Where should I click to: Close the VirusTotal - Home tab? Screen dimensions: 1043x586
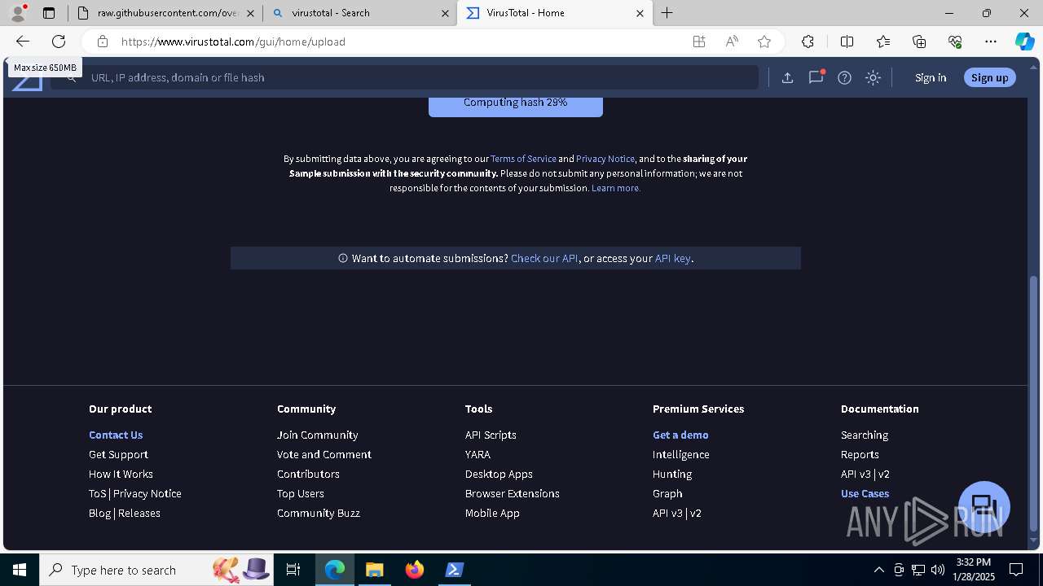pyautogui.click(x=640, y=13)
